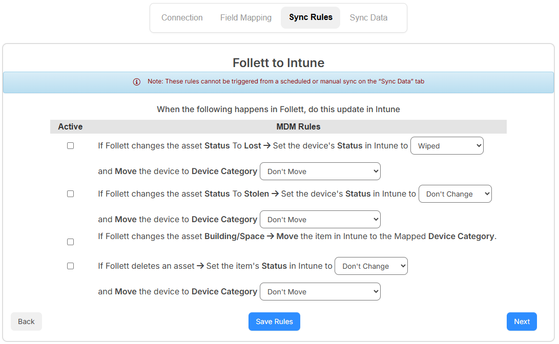
Task: Click the MDM Rules column header
Action: tap(299, 126)
